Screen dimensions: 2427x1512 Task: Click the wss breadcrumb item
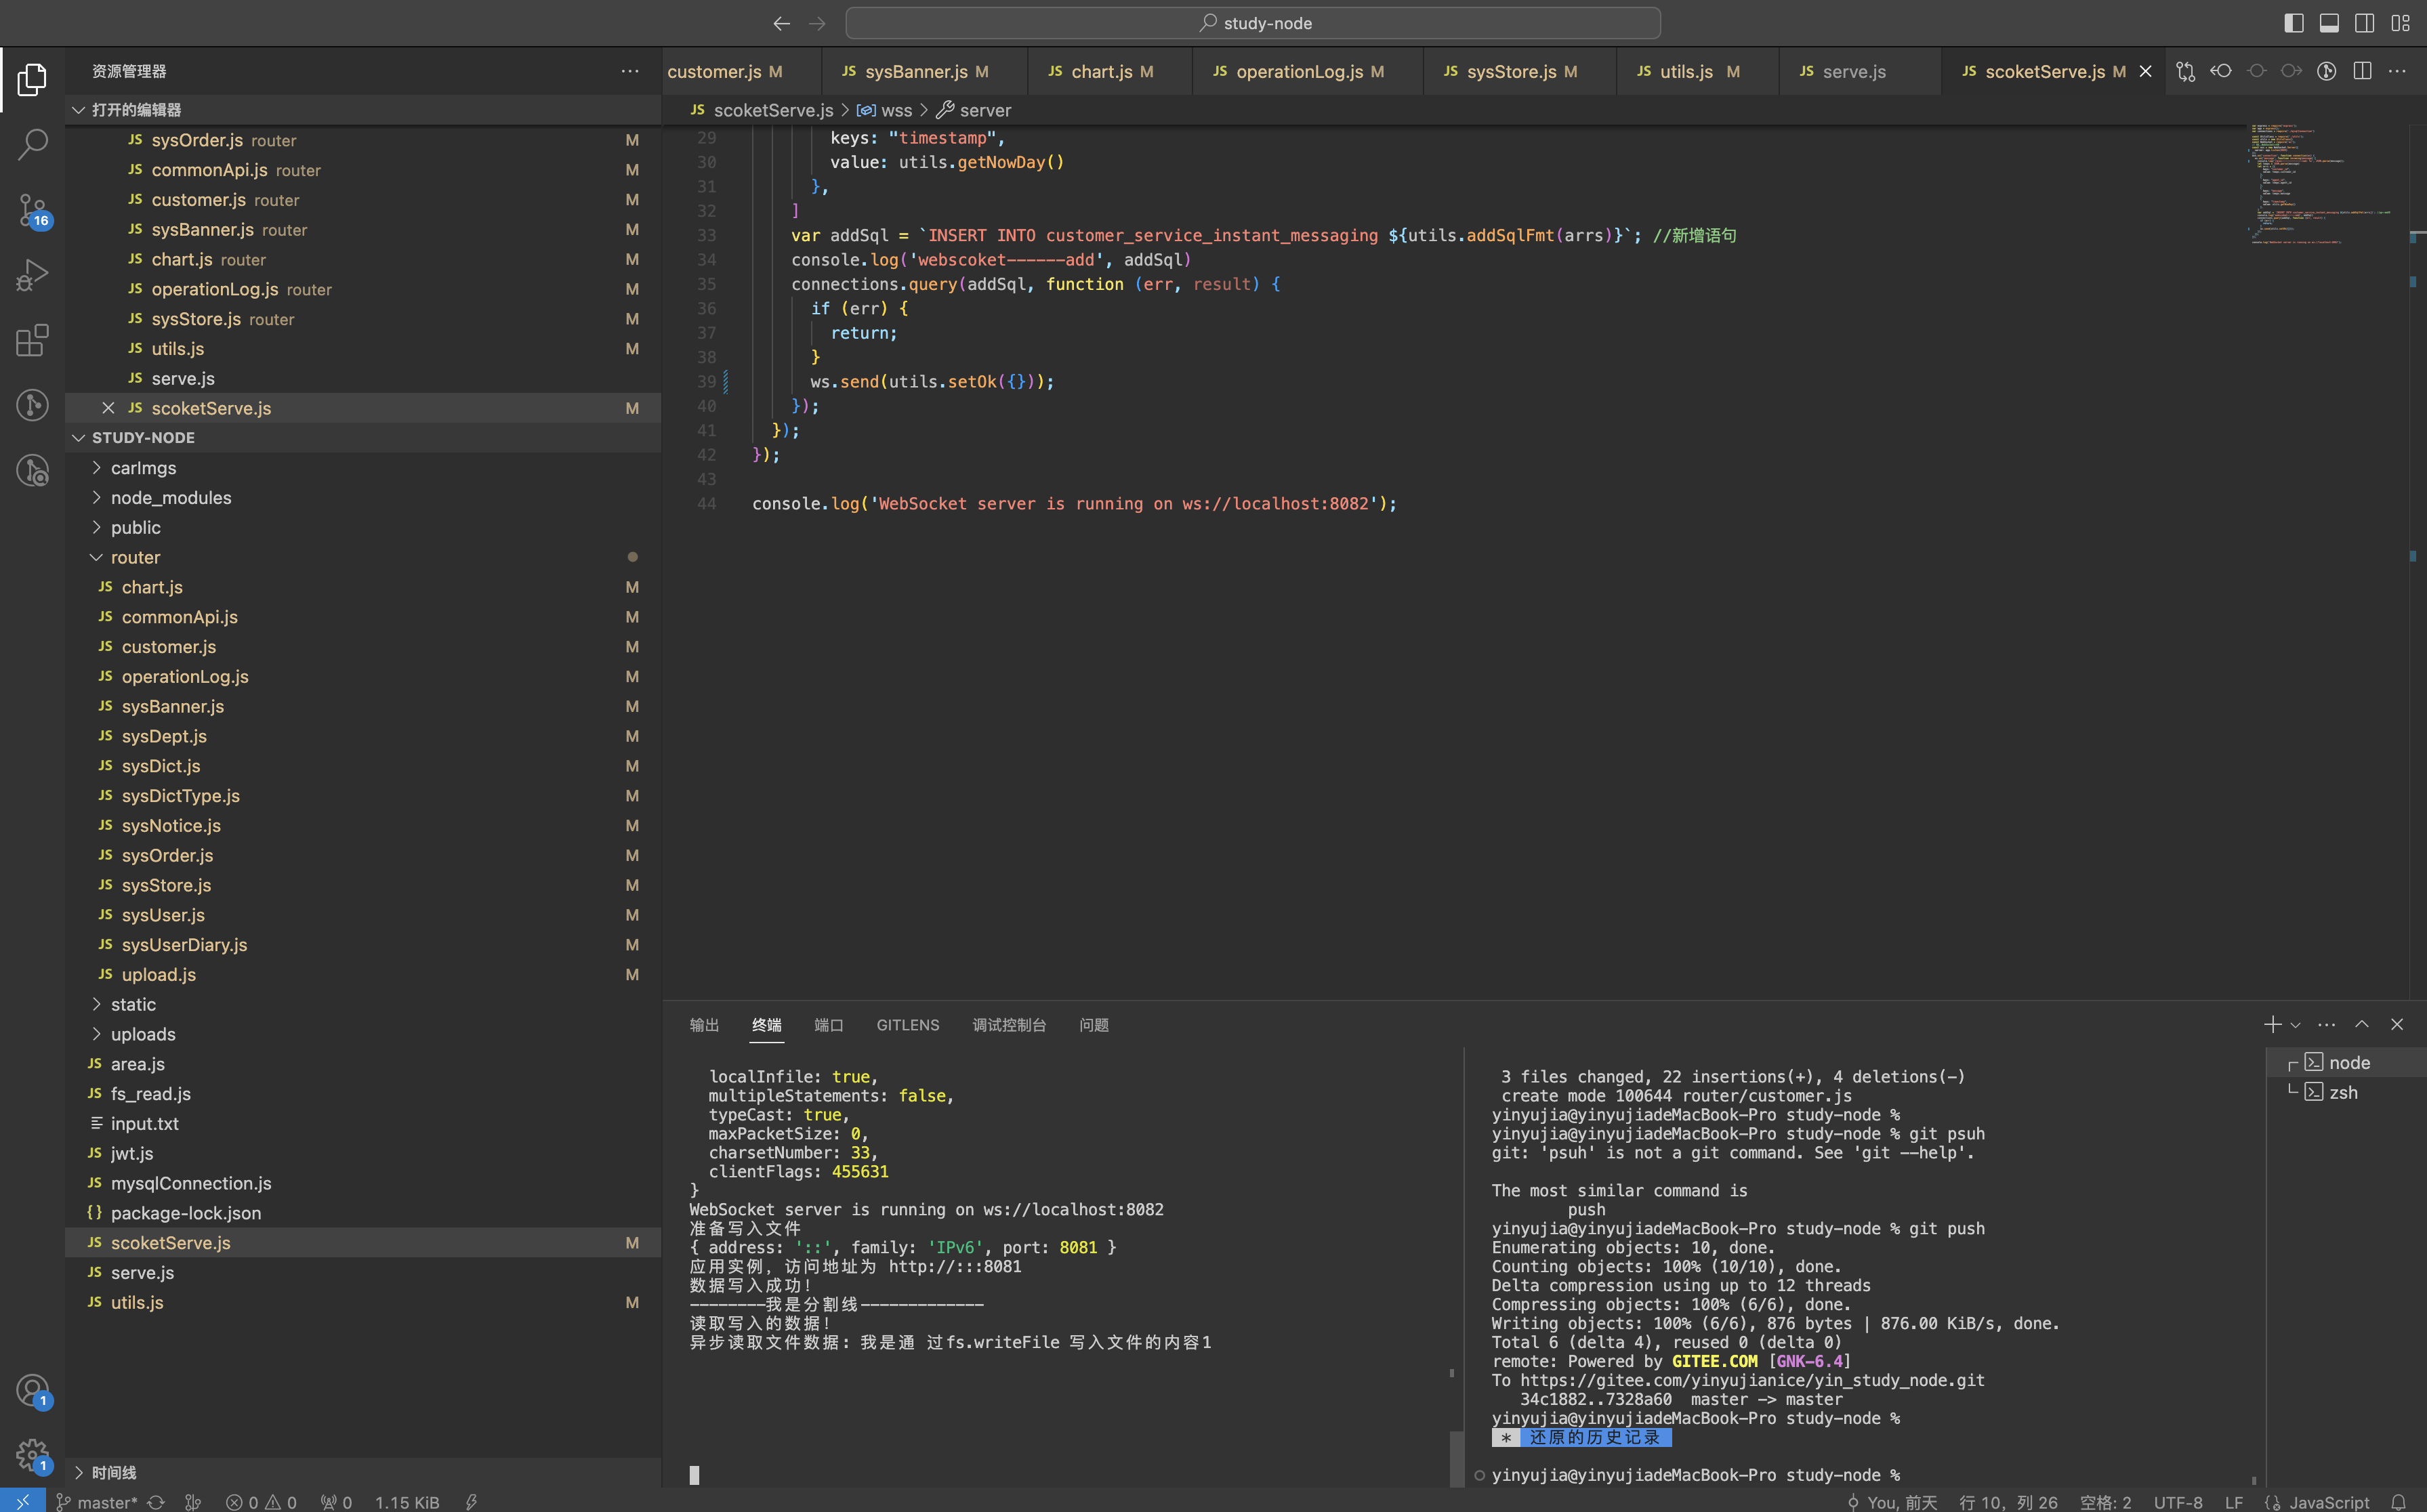885,110
